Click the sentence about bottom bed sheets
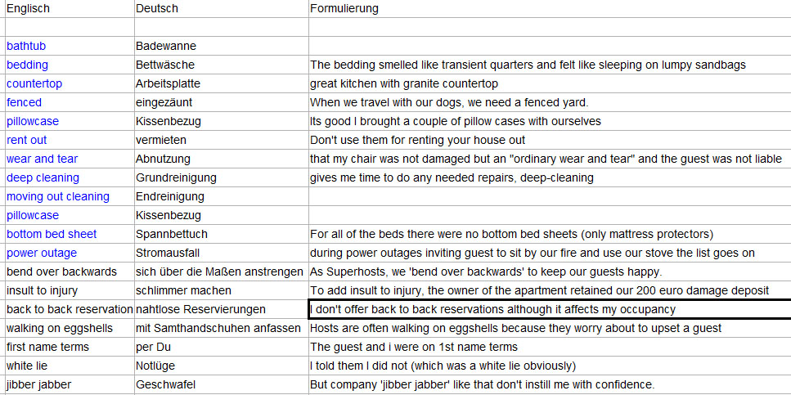The width and height of the screenshot is (791, 395). point(550,234)
